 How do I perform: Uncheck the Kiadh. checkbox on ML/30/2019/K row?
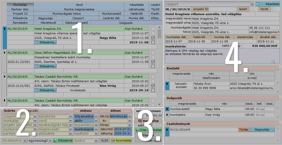pos(153,38)
